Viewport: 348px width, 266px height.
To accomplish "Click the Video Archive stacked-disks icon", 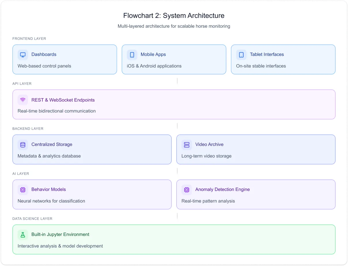I will 186,145.
